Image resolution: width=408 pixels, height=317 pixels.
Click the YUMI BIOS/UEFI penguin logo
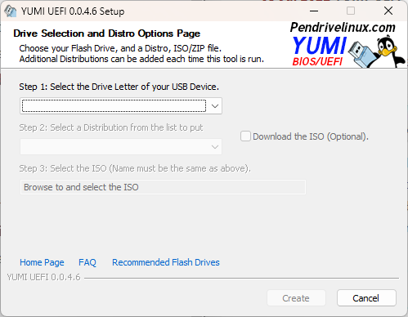point(349,51)
